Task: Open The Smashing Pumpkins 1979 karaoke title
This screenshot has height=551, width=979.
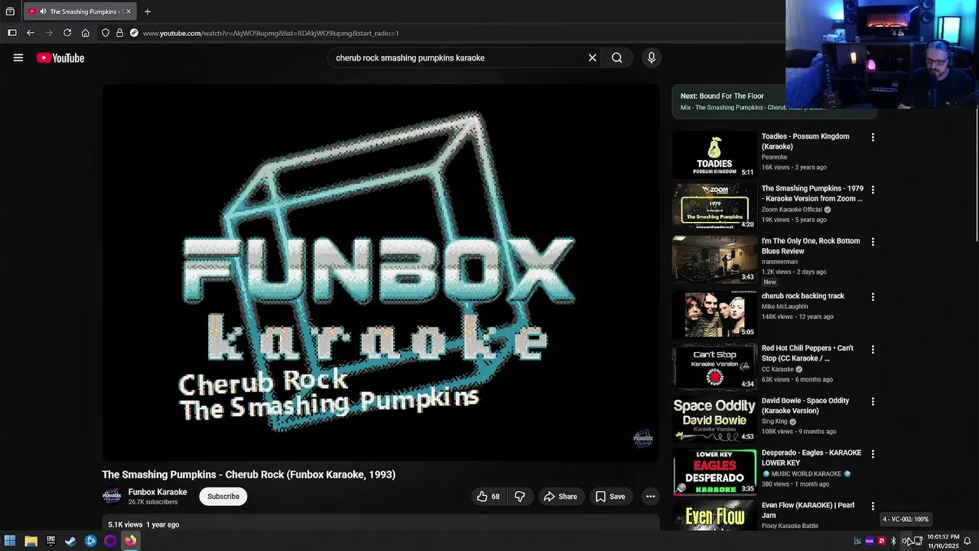Action: (x=812, y=194)
